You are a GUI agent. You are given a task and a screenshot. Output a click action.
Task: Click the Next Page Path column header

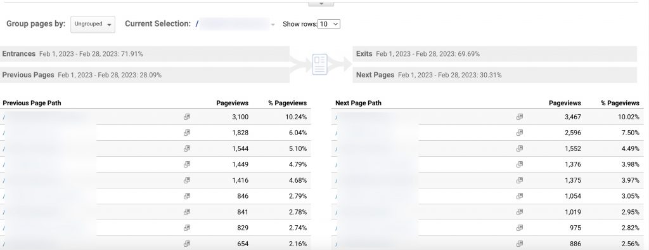pos(358,103)
